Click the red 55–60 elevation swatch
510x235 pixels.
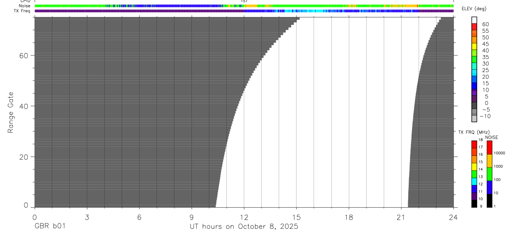pyautogui.click(x=474, y=27)
